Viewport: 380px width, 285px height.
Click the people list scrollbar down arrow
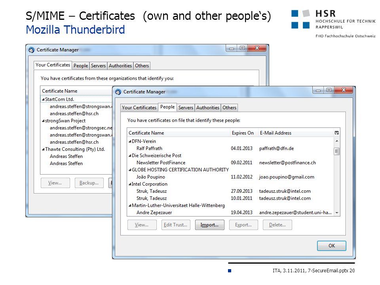[336, 213]
